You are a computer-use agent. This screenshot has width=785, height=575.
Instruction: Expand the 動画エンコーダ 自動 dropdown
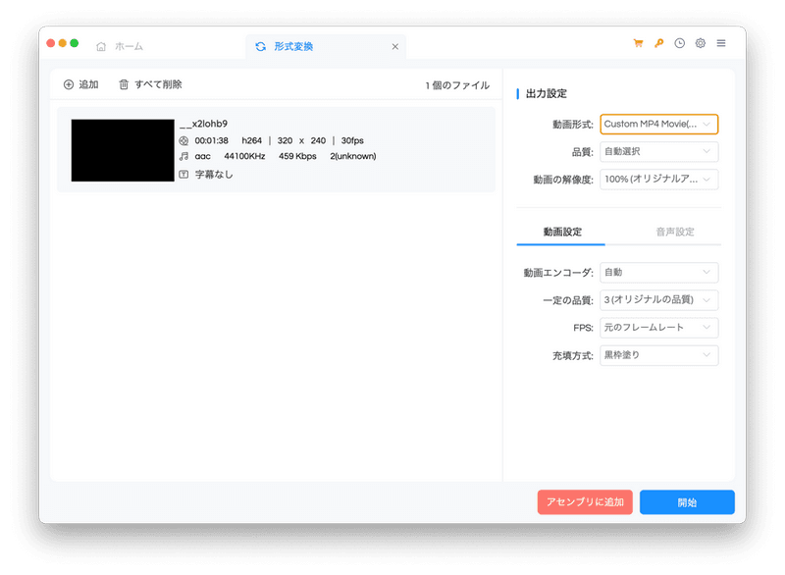(x=658, y=272)
